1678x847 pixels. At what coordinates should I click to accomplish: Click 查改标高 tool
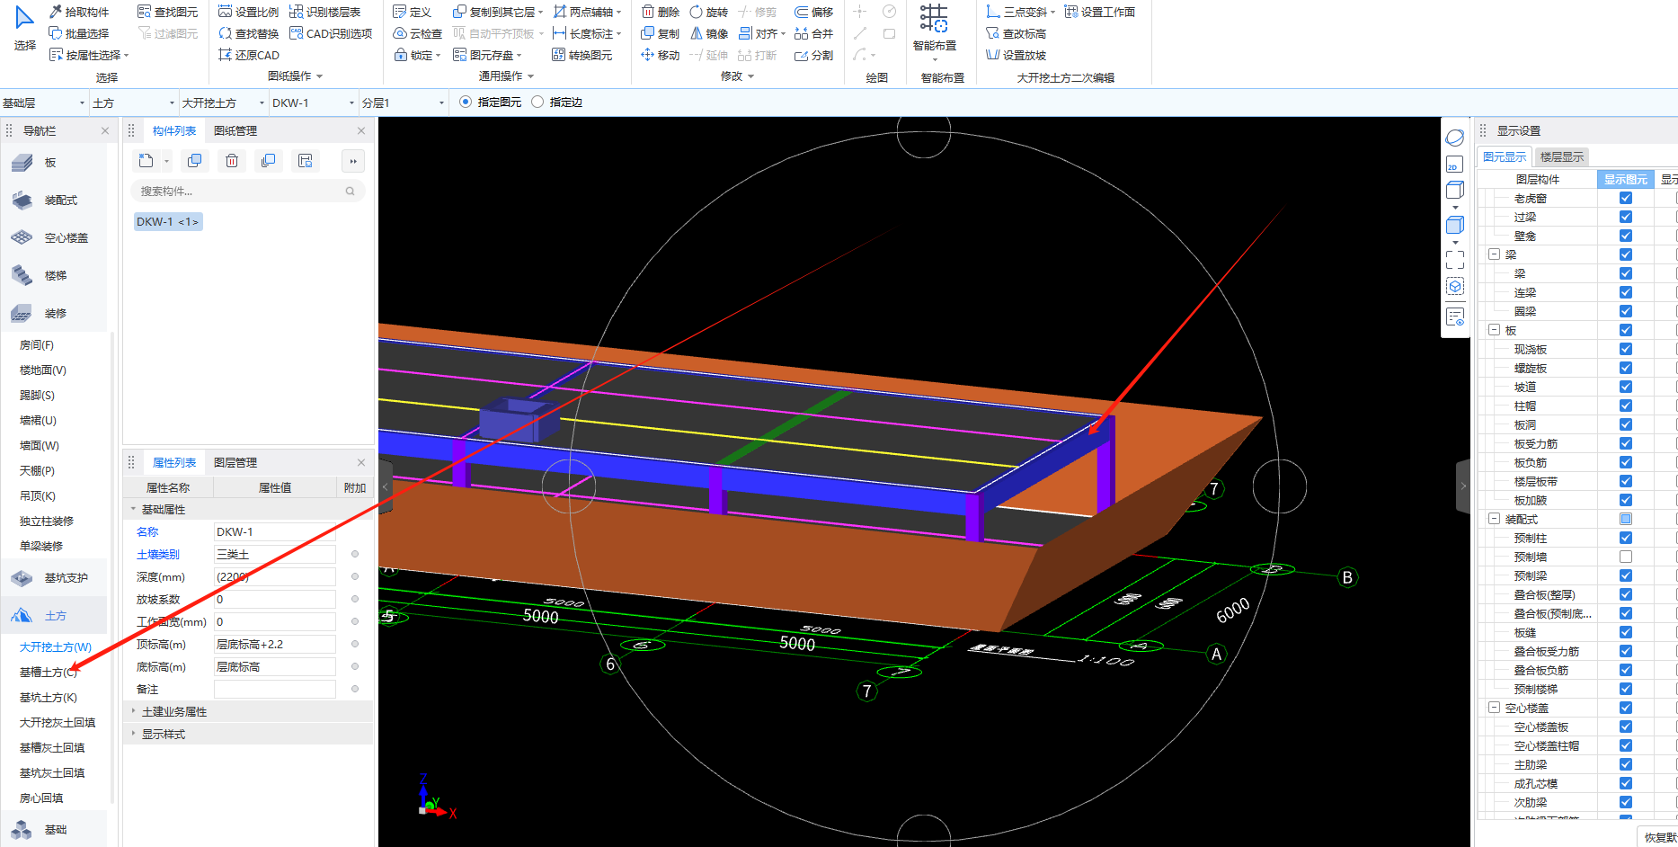coord(1016,33)
